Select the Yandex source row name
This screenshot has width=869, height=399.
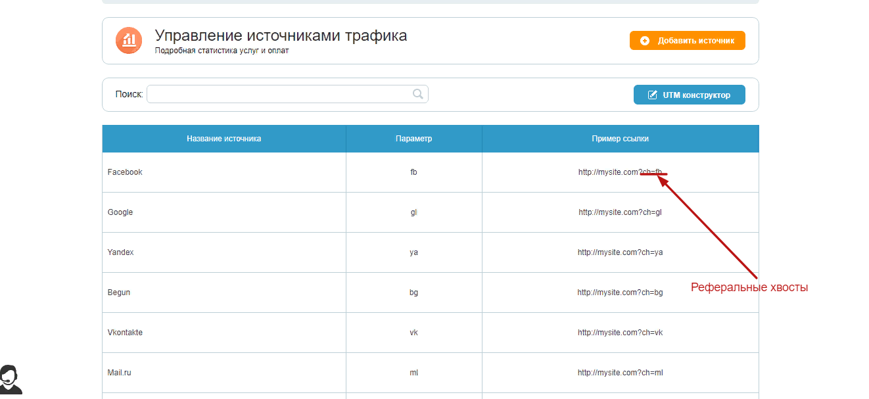click(121, 252)
